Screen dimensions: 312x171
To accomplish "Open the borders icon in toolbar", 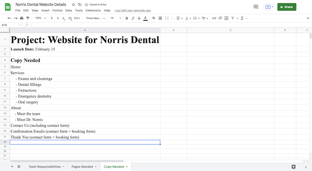I will 160,18.
